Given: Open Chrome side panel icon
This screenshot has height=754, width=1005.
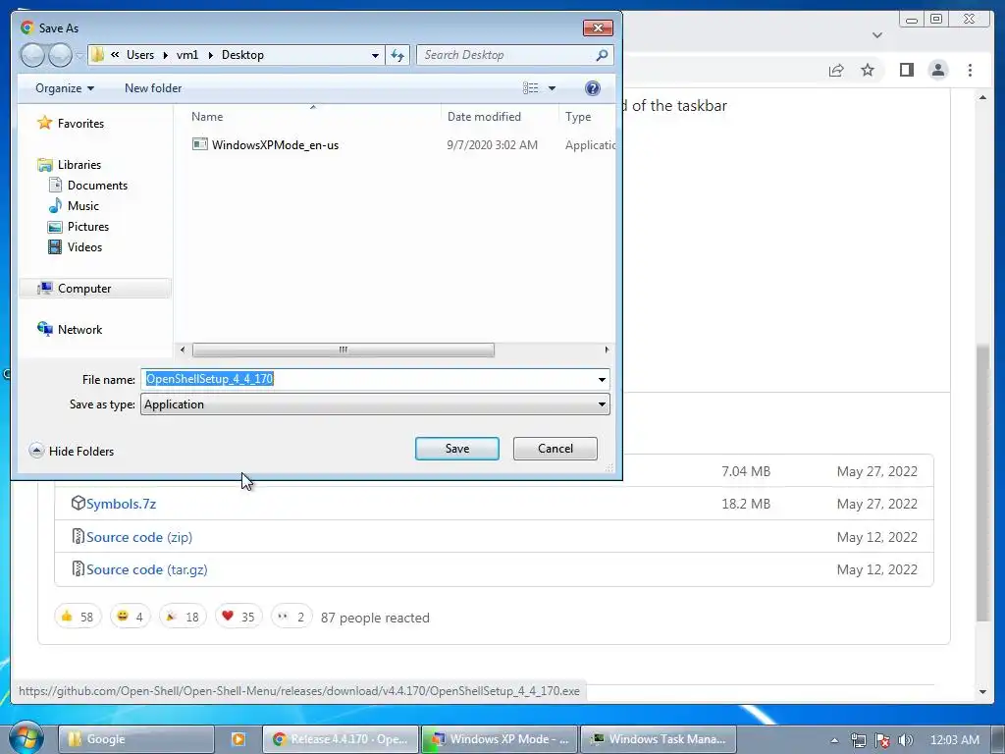Looking at the screenshot, I should pyautogui.click(x=906, y=70).
